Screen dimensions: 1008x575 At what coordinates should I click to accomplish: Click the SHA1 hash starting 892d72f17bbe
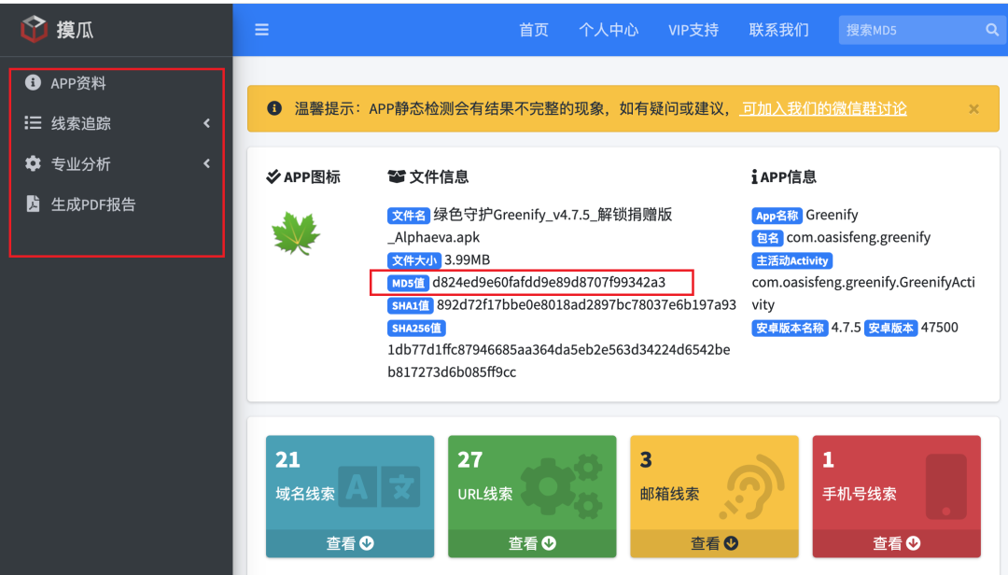click(x=586, y=305)
